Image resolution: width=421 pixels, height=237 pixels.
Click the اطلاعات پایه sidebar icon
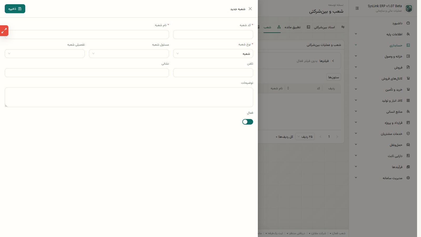408,34
